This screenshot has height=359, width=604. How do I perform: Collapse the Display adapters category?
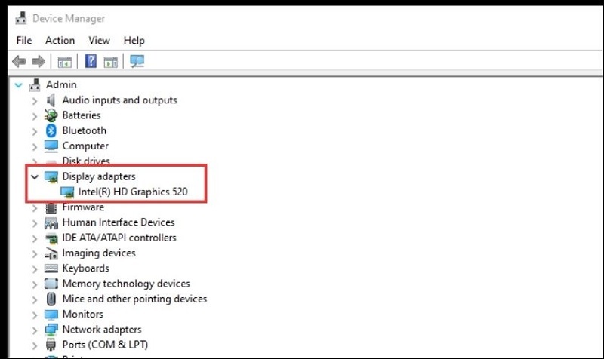35,176
